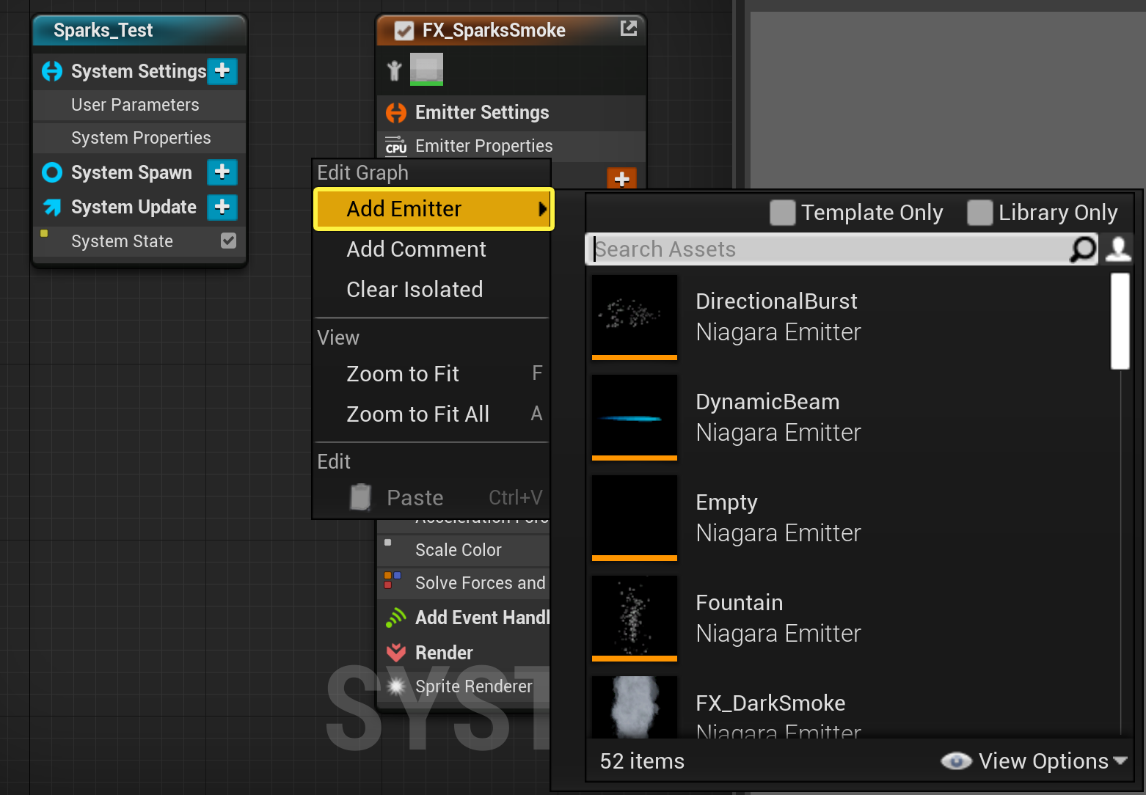The height and width of the screenshot is (795, 1146).
Task: Select the Sprite Renderer row
Action: pyautogui.click(x=463, y=686)
